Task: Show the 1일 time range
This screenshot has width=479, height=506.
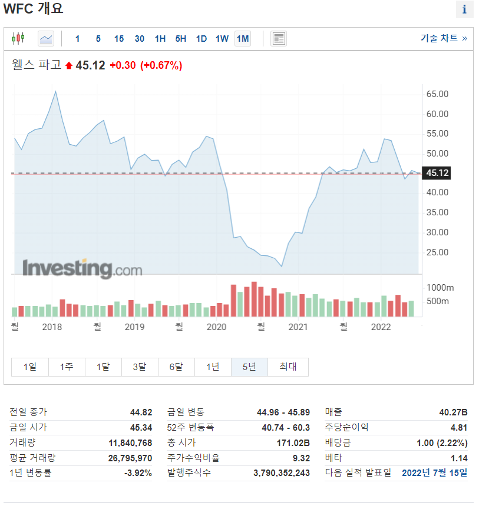Action: pyautogui.click(x=30, y=367)
